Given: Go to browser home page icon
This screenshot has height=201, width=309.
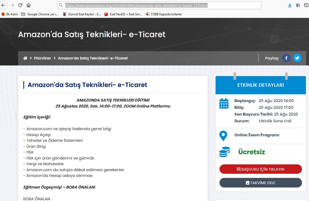Looking at the screenshot, I should [x=29, y=5].
